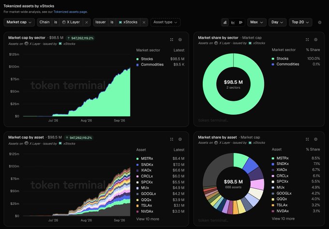This screenshot has height=229, width=329.
Task: Click xStocks icon in Market share by asset subtitle
Action: tap(250, 143)
